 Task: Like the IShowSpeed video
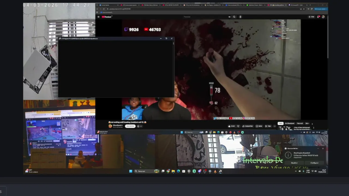coord(232,126)
